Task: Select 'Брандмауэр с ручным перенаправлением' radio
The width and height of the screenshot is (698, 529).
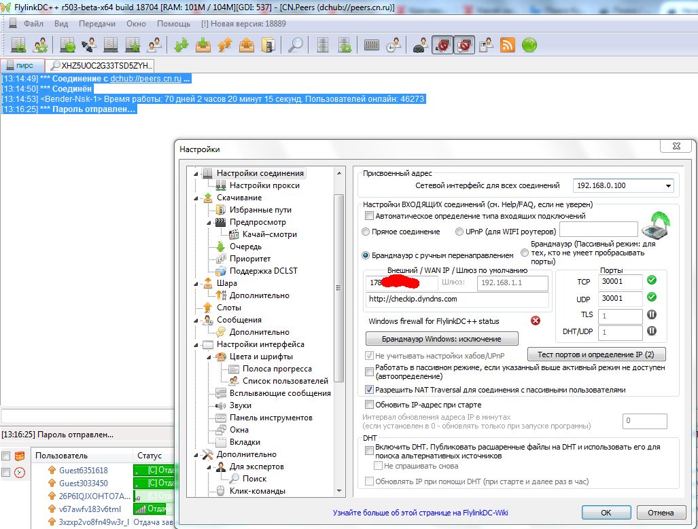Action: coord(366,255)
